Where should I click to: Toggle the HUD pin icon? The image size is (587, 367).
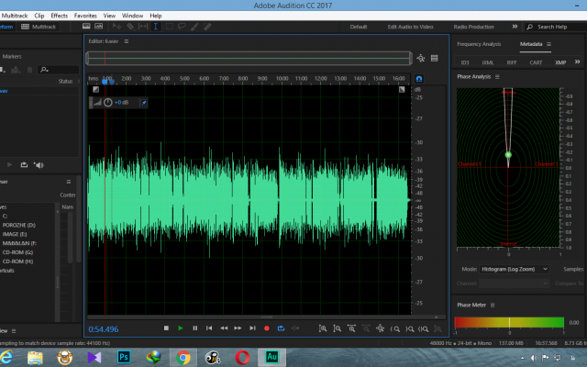144,103
